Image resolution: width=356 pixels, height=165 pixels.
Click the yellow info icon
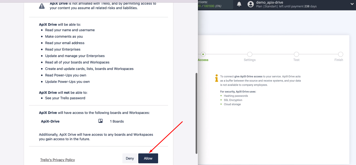point(216,78)
